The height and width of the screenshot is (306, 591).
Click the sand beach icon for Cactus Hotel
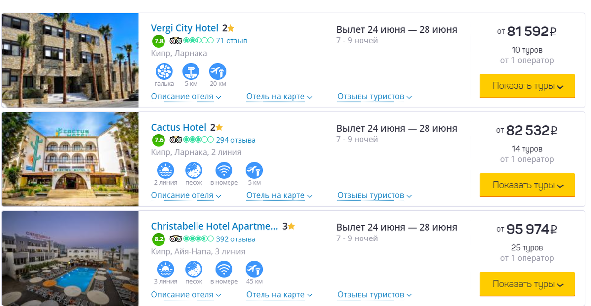194,170
